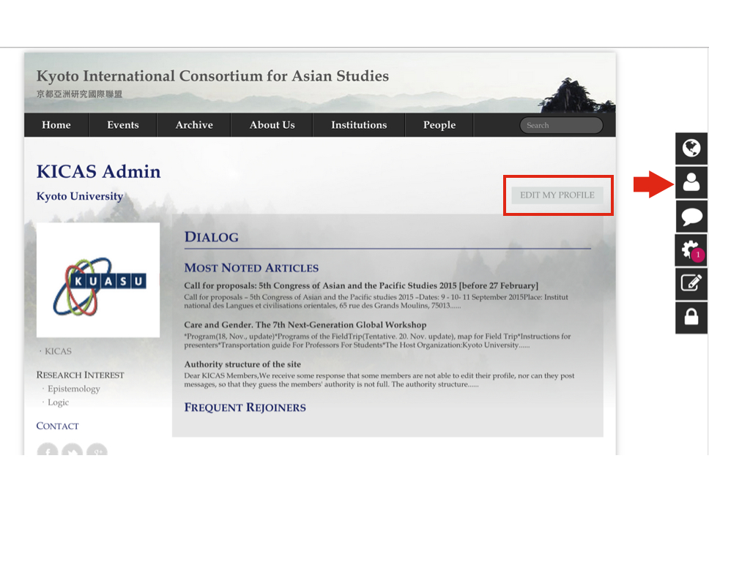Click the Twitter contact icon

click(x=73, y=450)
